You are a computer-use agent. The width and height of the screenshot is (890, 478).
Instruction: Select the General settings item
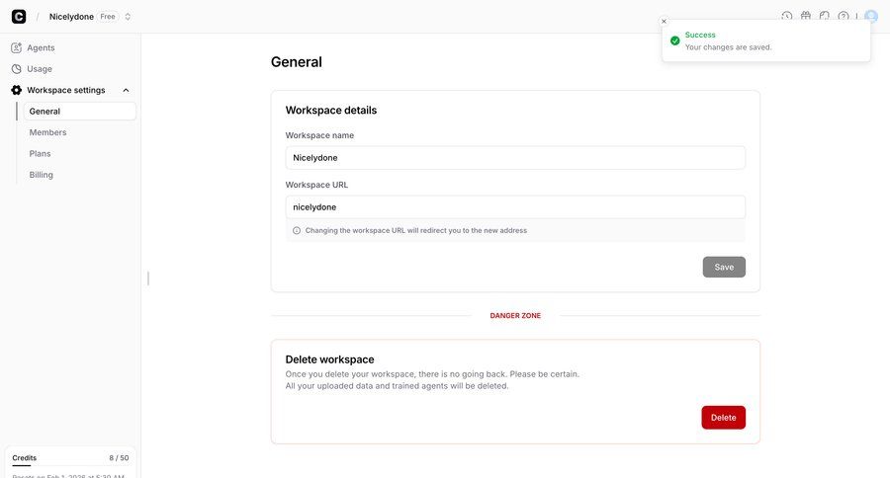point(79,112)
